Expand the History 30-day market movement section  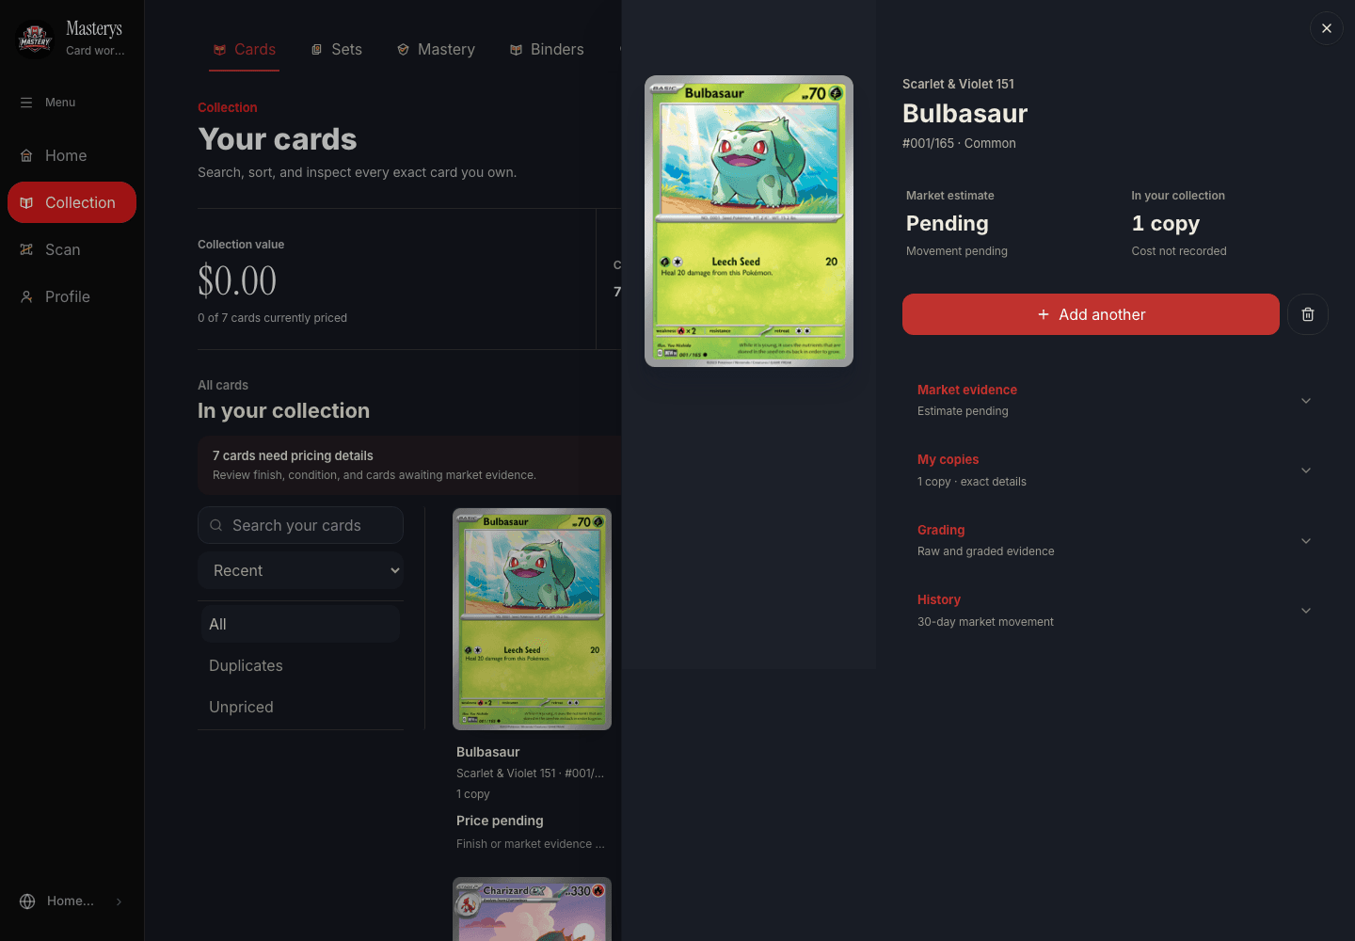[1115, 610]
